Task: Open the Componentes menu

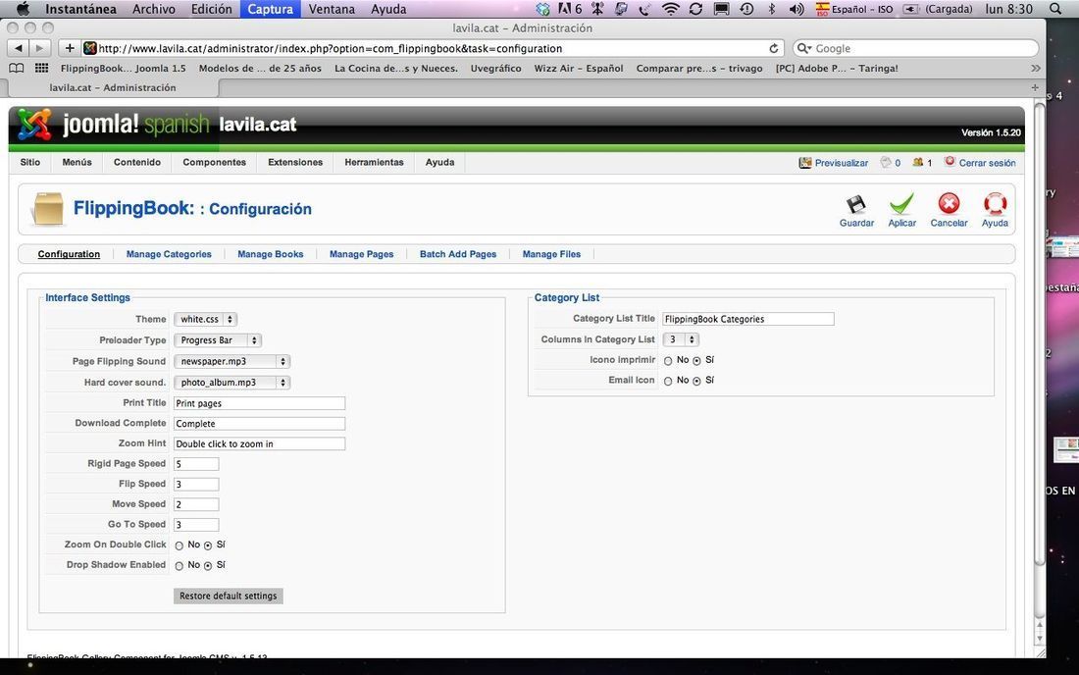Action: click(x=214, y=163)
